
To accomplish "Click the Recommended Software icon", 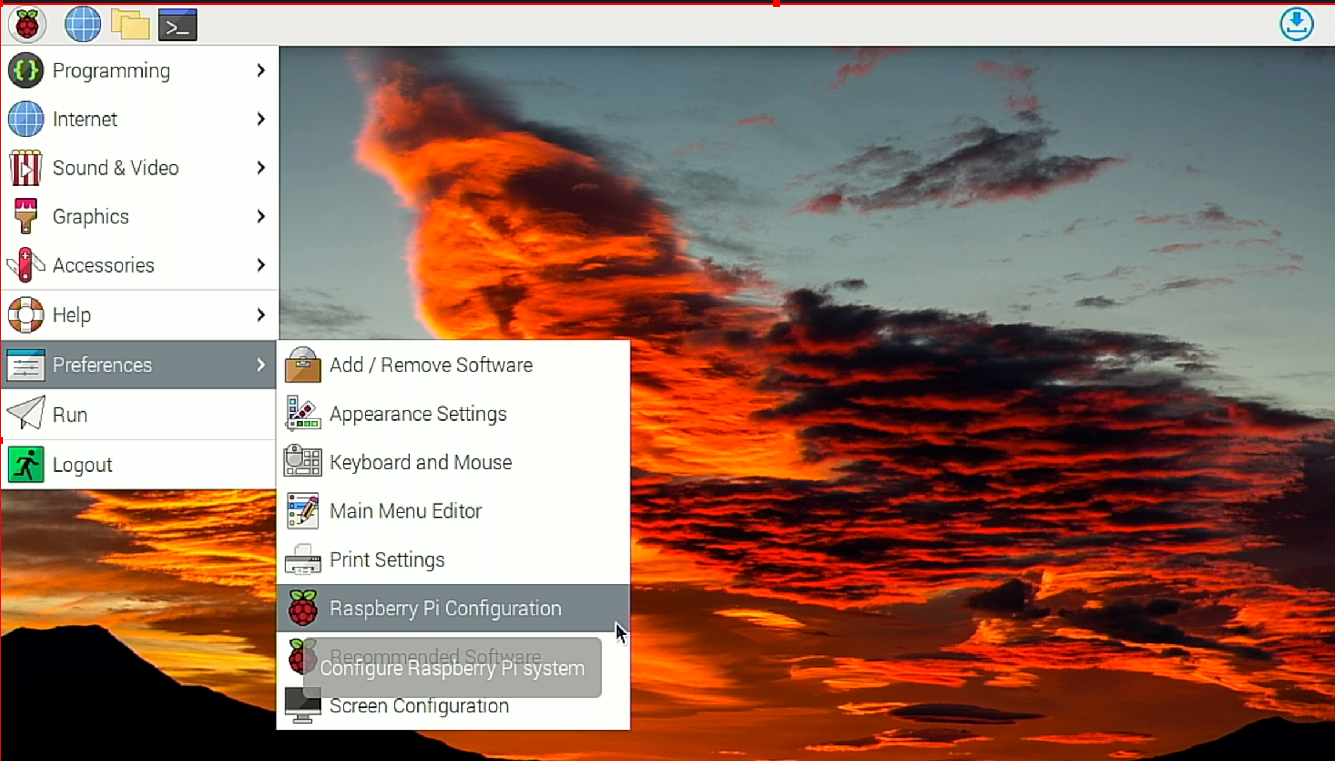I will (x=301, y=657).
